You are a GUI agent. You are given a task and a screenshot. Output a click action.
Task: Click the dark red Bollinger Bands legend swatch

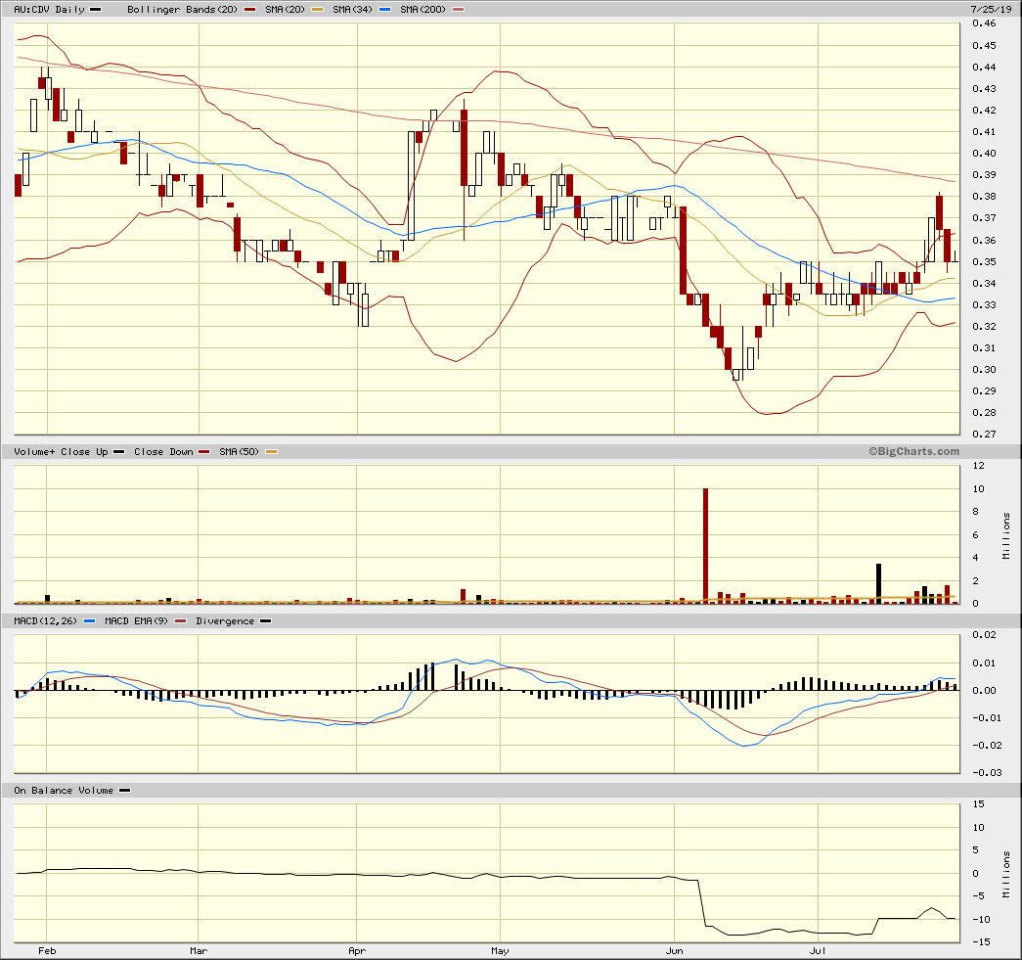(249, 10)
